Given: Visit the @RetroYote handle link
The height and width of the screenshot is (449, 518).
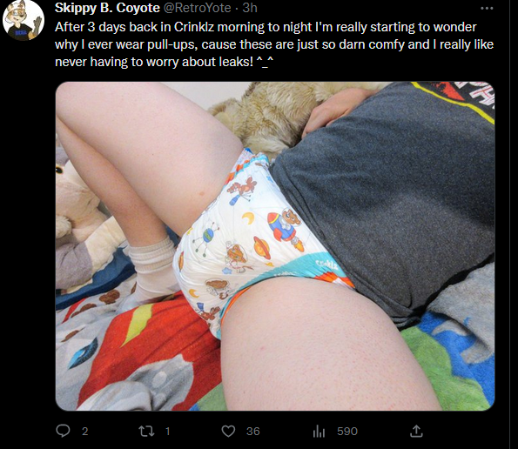Looking at the screenshot, I should point(198,8).
